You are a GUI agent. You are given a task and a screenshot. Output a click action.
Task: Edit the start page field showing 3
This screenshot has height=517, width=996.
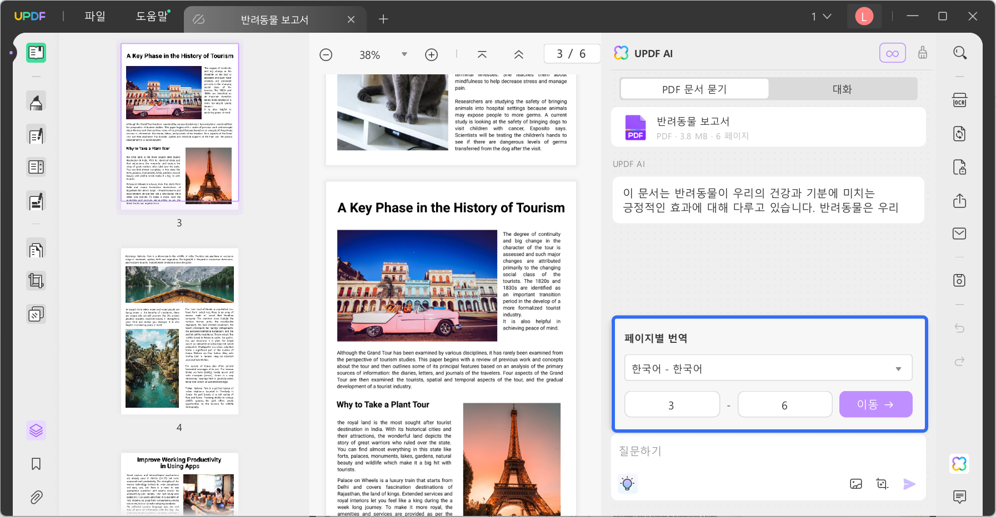(x=672, y=404)
